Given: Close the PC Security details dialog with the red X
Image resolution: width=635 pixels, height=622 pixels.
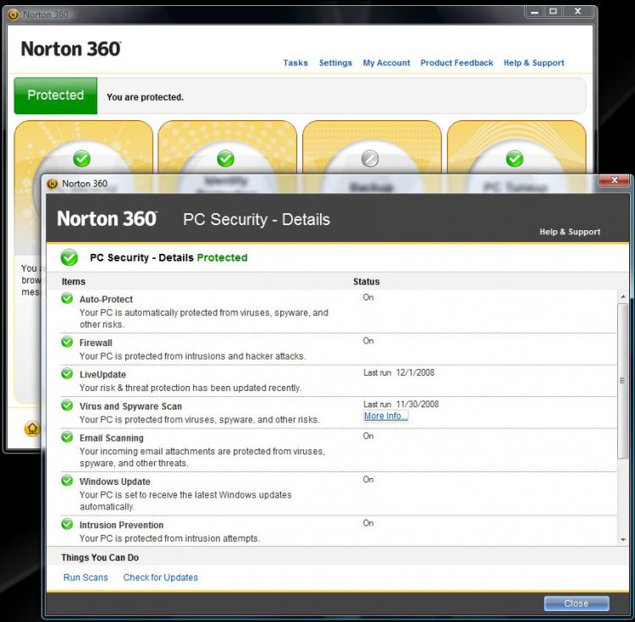Looking at the screenshot, I should pos(615,180).
